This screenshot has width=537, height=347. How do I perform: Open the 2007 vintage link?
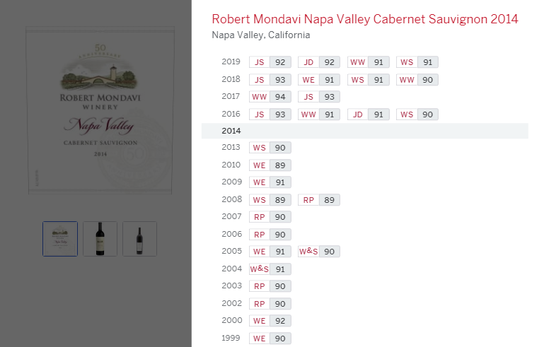pos(231,216)
